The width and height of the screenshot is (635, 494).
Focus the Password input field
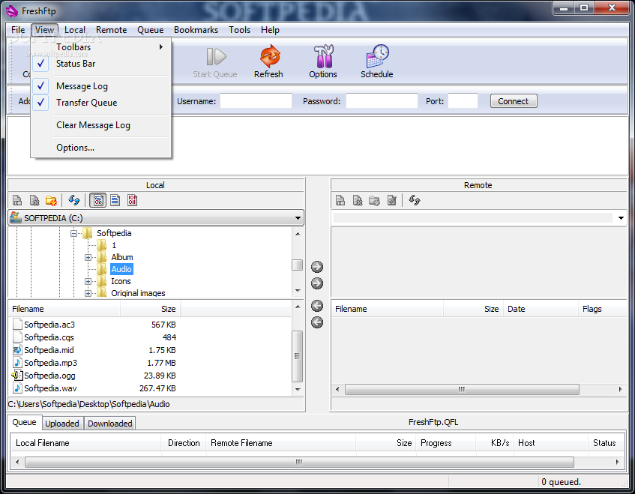pyautogui.click(x=382, y=101)
